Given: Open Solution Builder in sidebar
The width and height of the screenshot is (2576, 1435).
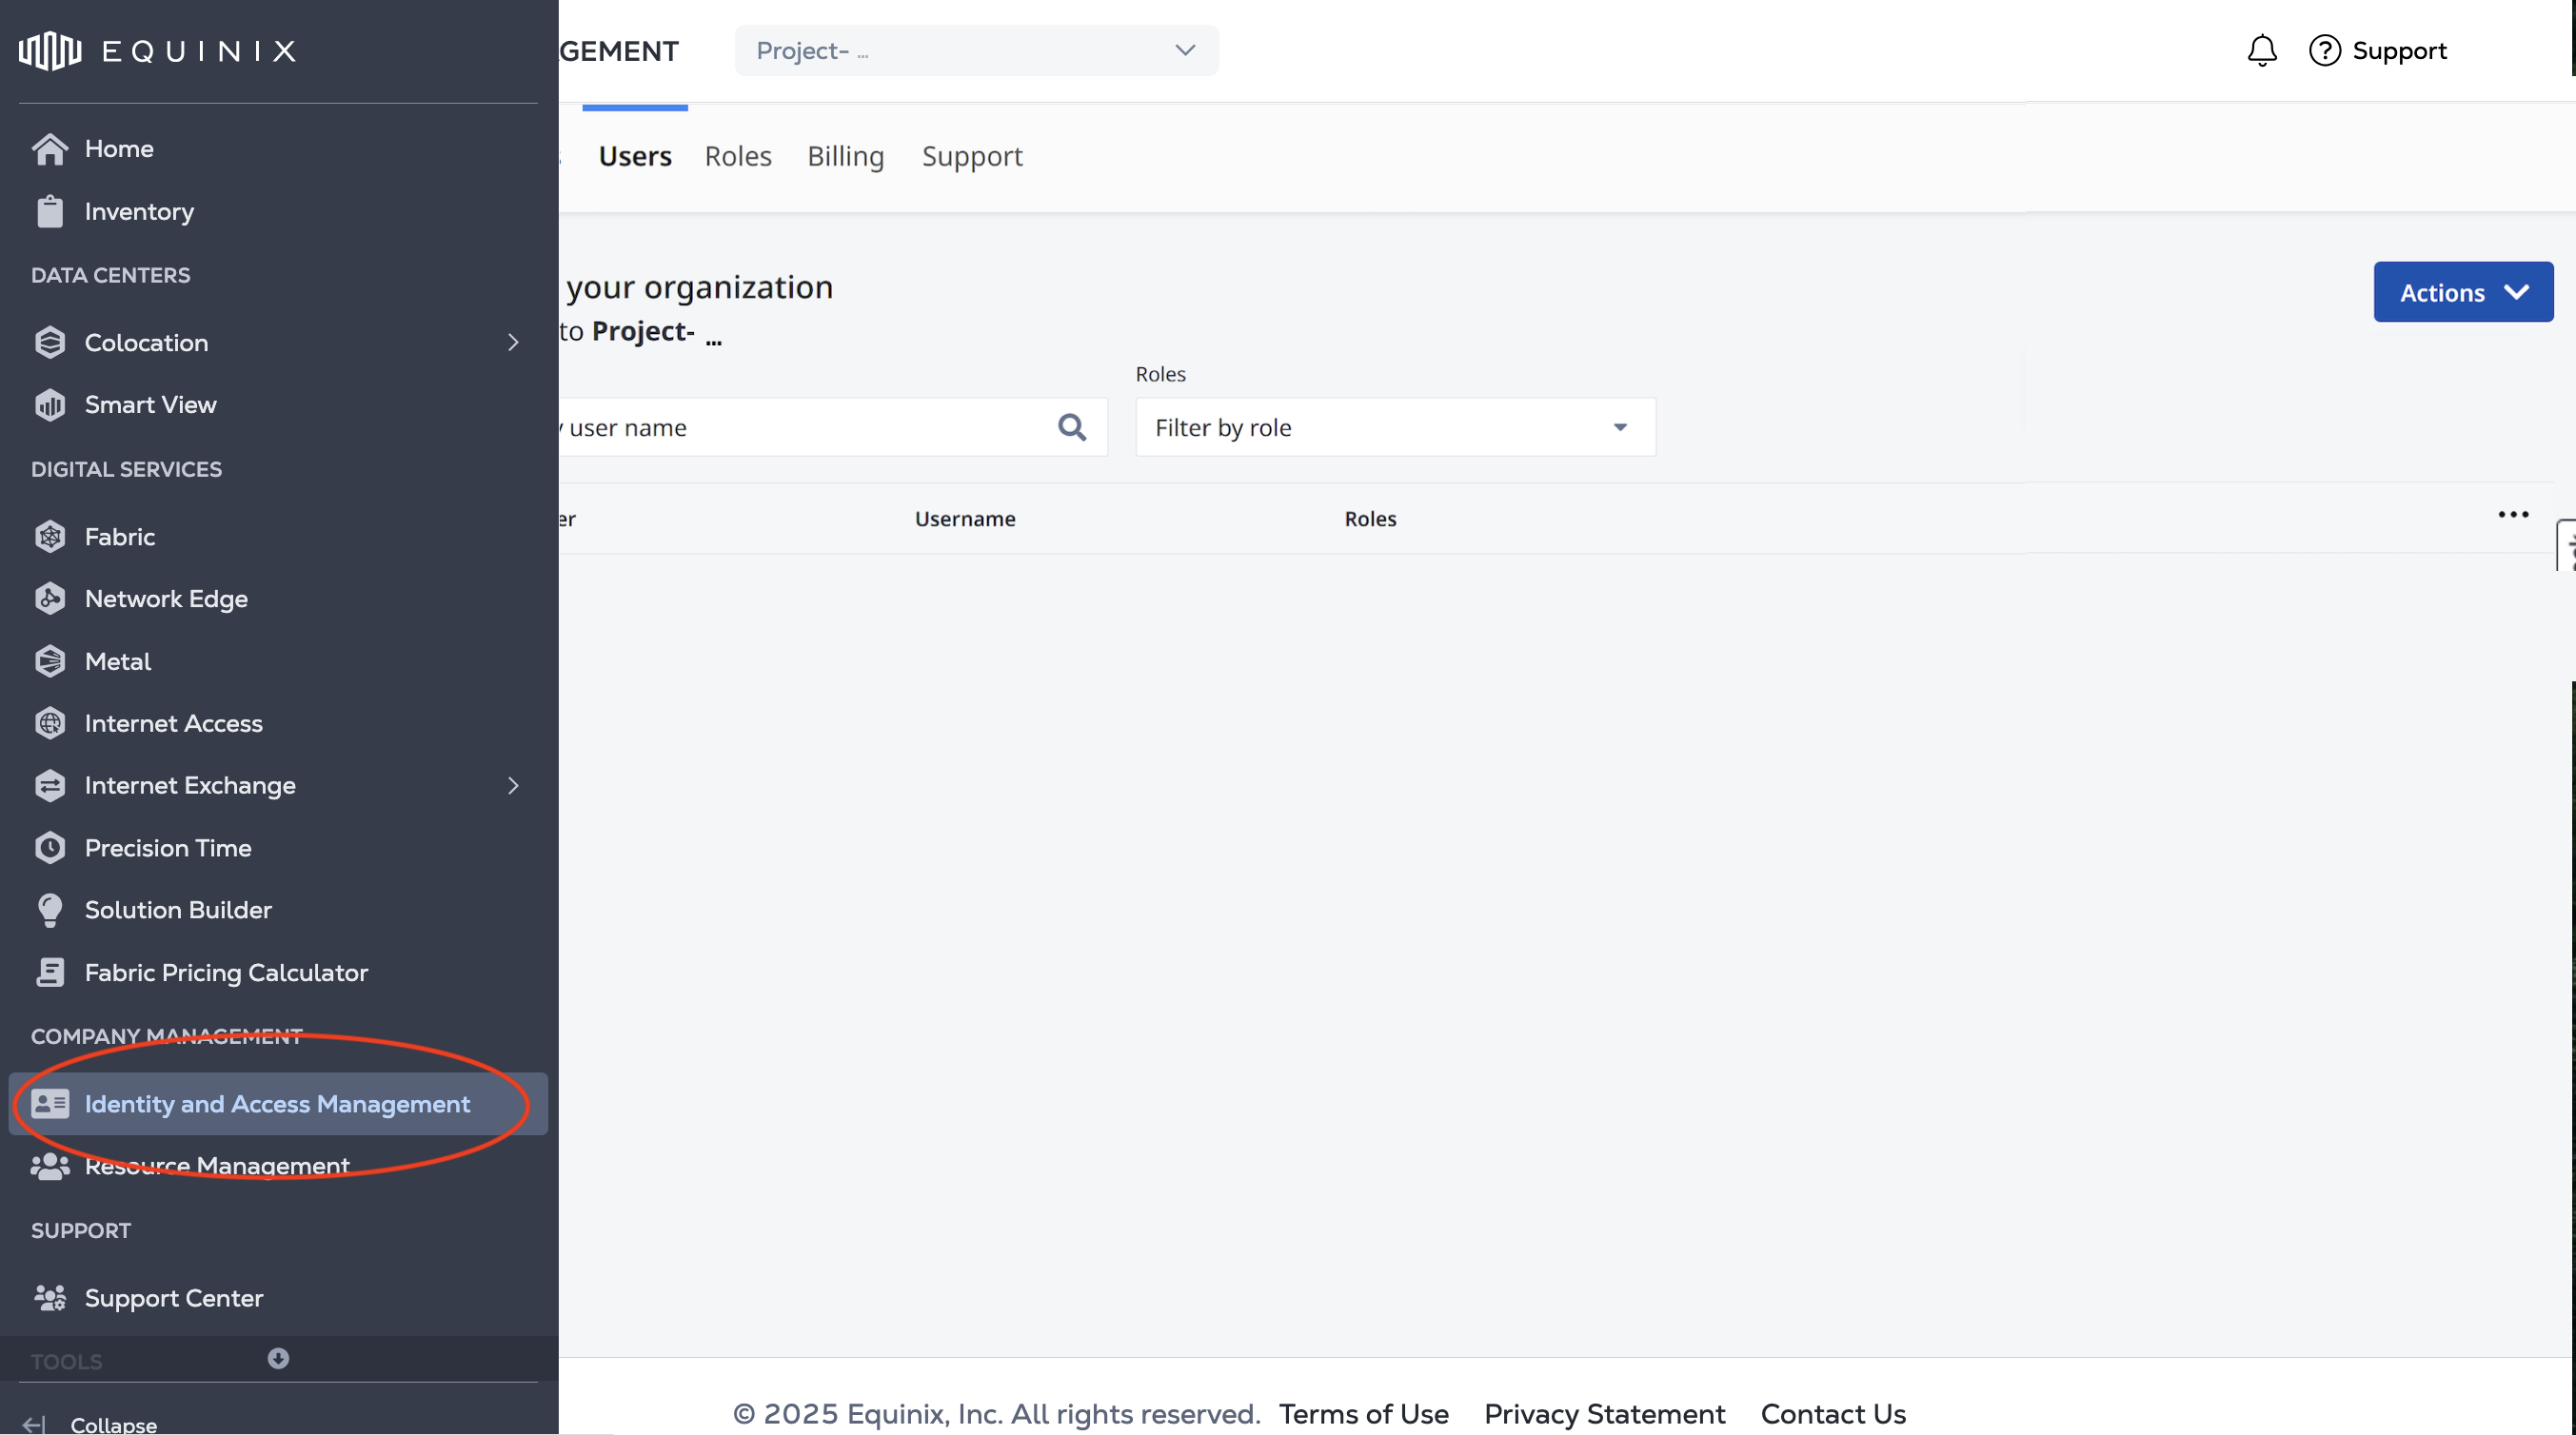Looking at the screenshot, I should 278,911.
